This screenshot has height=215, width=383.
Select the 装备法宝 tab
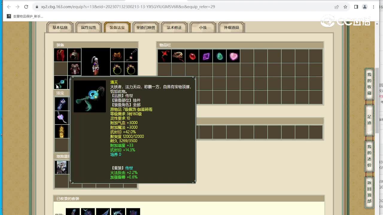click(x=117, y=27)
